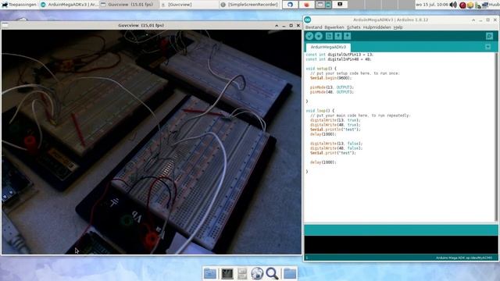Click the clock showing wo 15 jul
This screenshot has width=500, height=281.
click(x=432, y=5)
